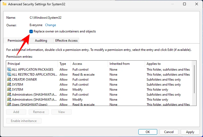Select SYSTEM entry with Full control access

[99, 85]
